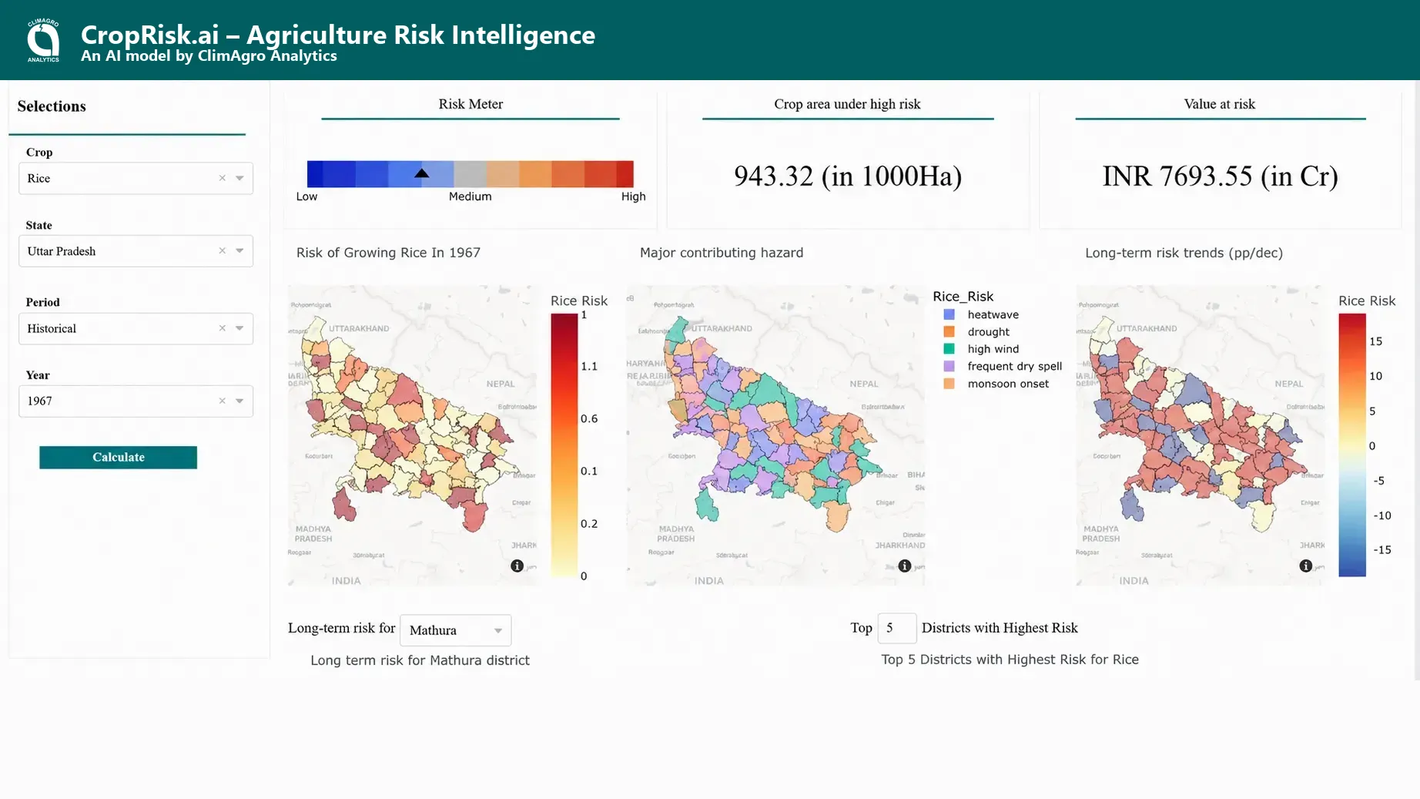
Task: Expand the Period dropdown arrow
Action: click(239, 328)
